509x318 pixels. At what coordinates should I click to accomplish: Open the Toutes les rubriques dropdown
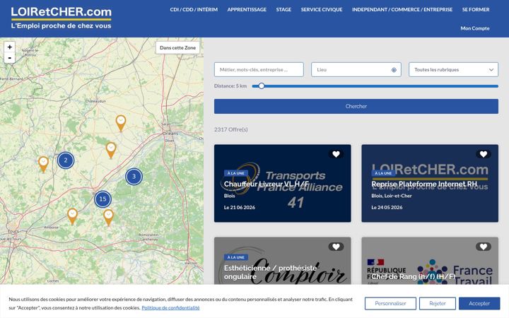pyautogui.click(x=453, y=70)
